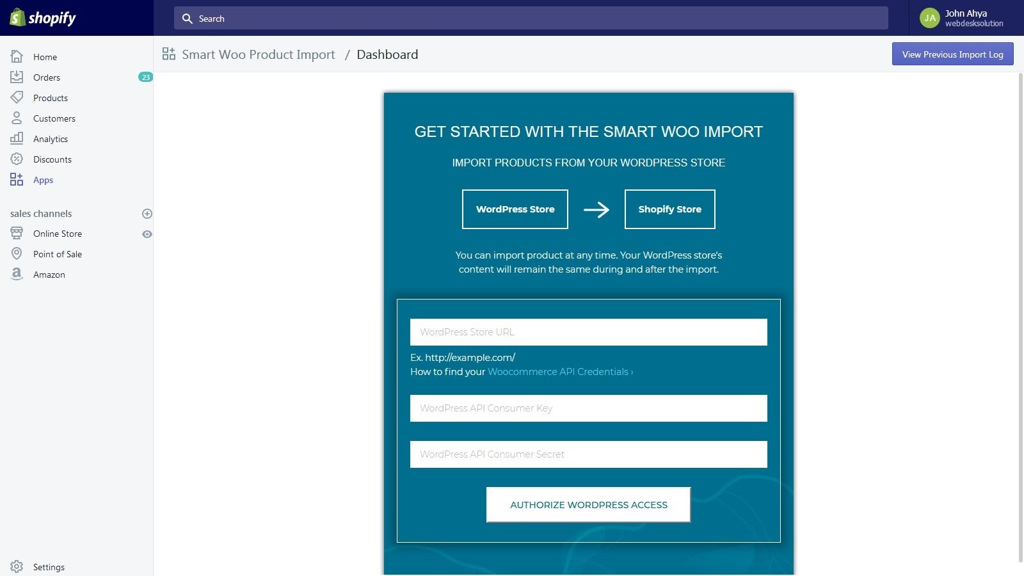Click the page vertical scrollbar
Image resolution: width=1024 pixels, height=576 pixels.
tap(1021, 318)
